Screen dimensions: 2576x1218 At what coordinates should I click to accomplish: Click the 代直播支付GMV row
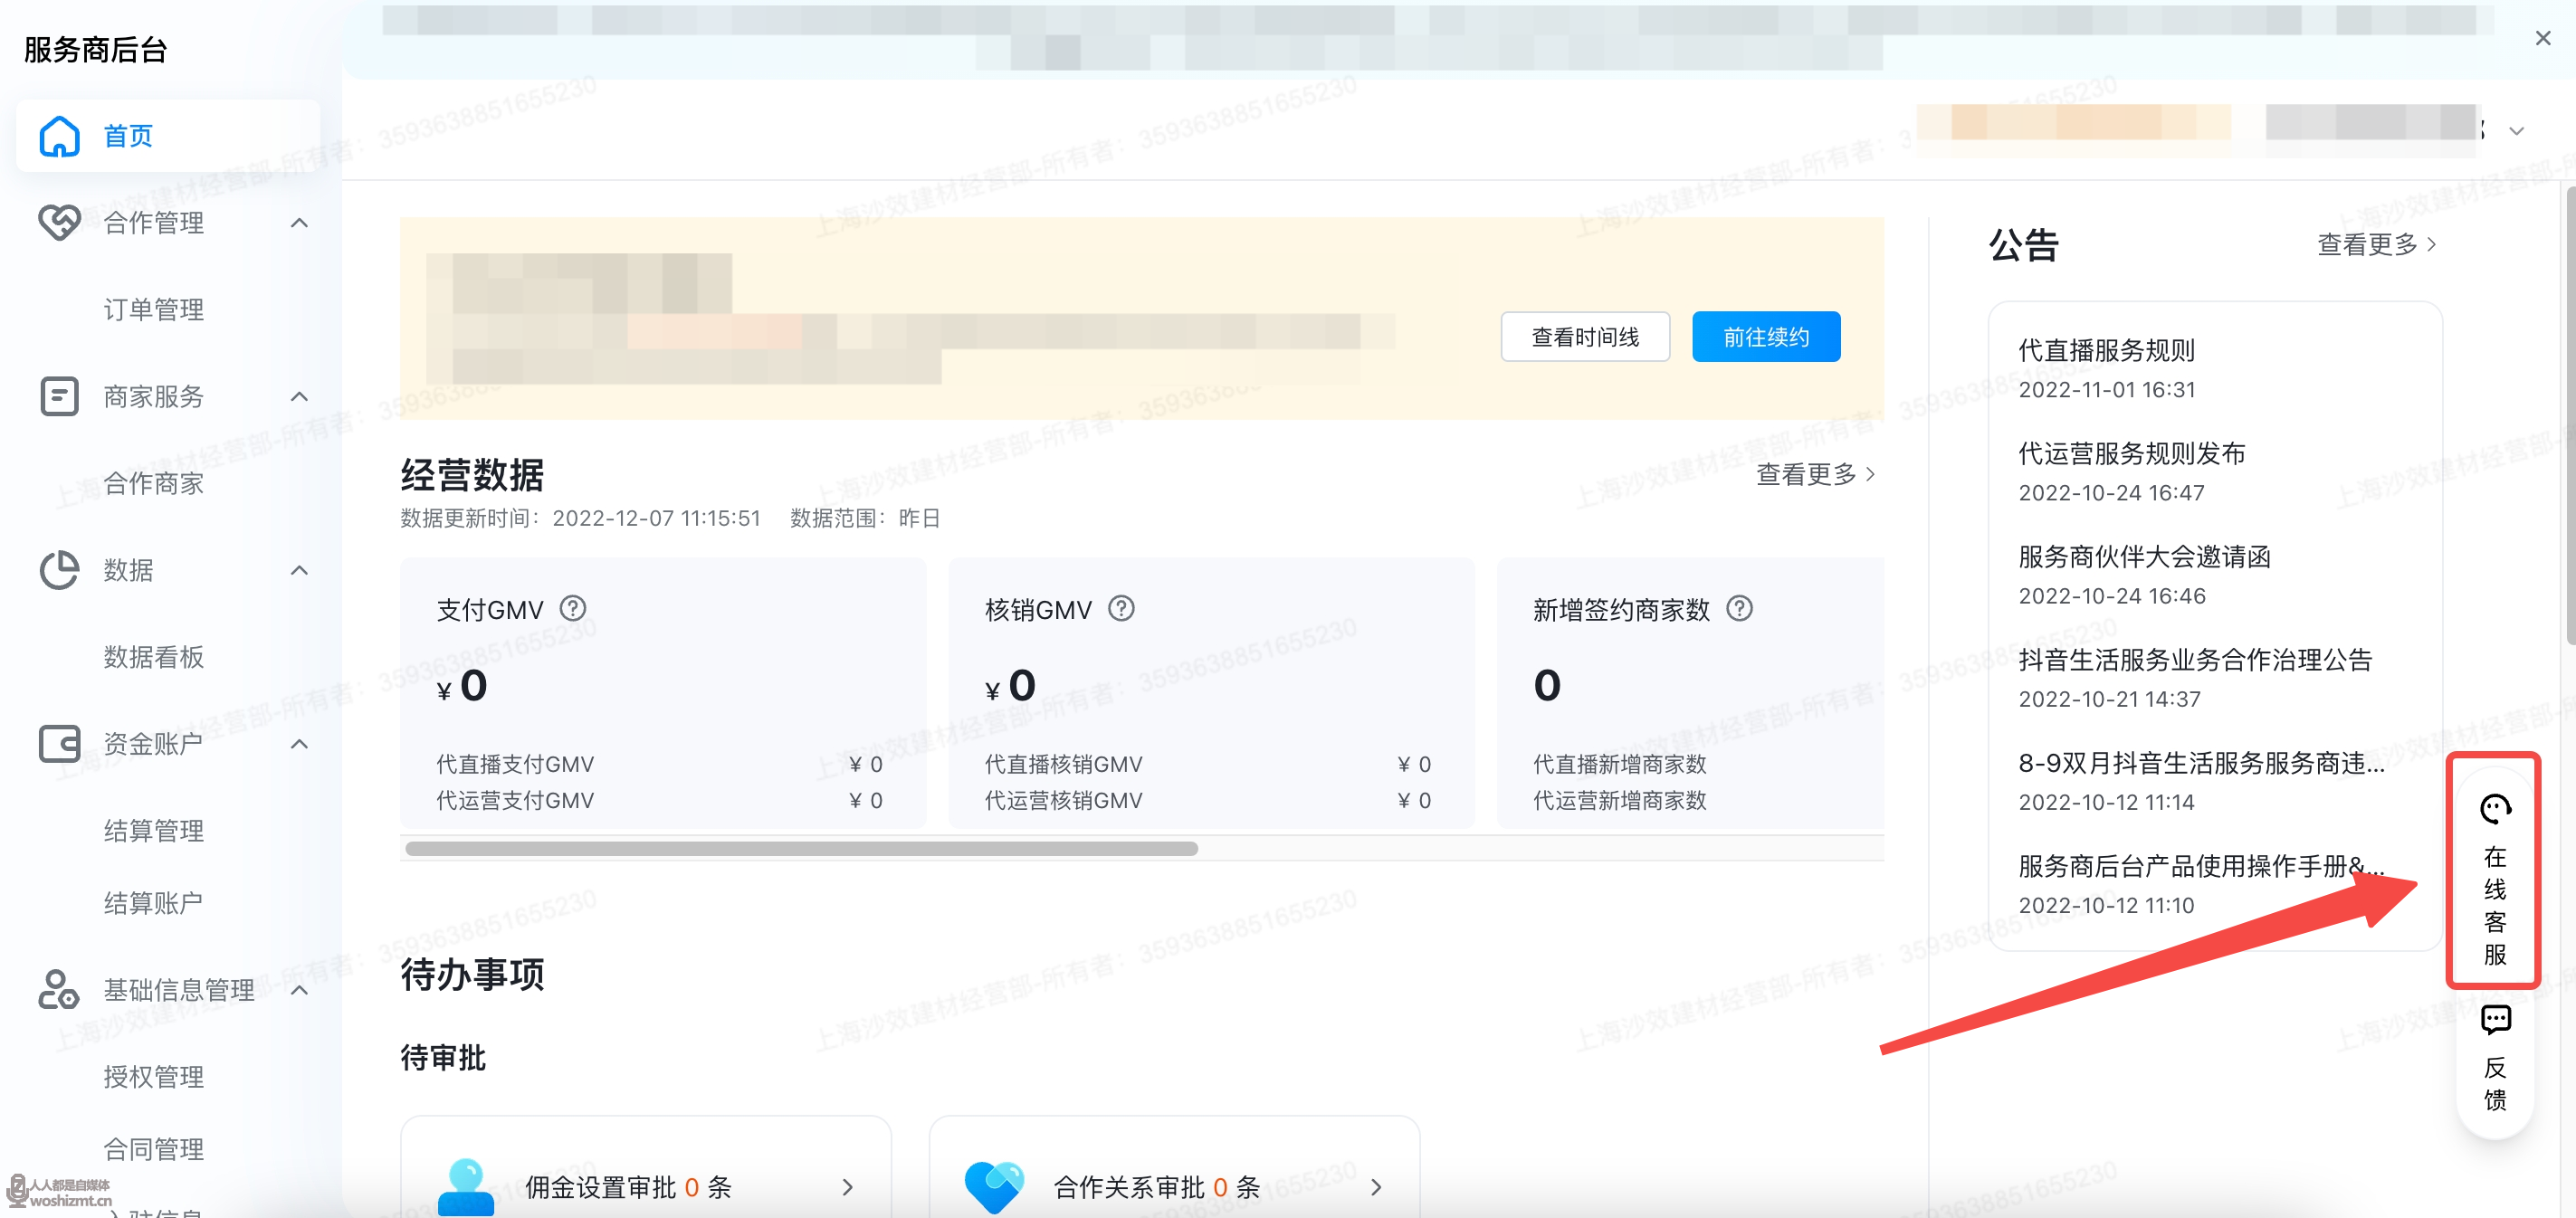[x=659, y=764]
